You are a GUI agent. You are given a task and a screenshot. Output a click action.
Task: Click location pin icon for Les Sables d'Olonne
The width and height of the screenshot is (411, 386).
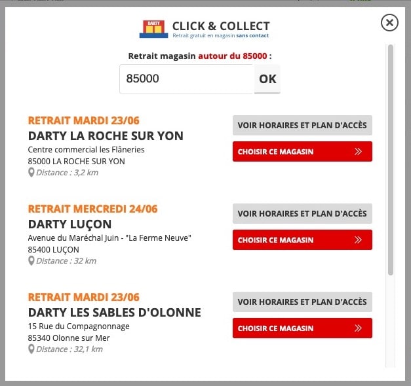[31, 349]
